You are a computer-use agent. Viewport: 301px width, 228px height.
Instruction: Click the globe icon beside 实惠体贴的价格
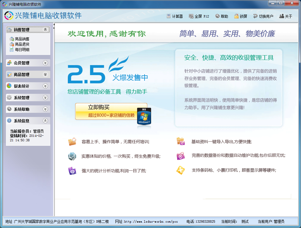[x=72, y=156]
